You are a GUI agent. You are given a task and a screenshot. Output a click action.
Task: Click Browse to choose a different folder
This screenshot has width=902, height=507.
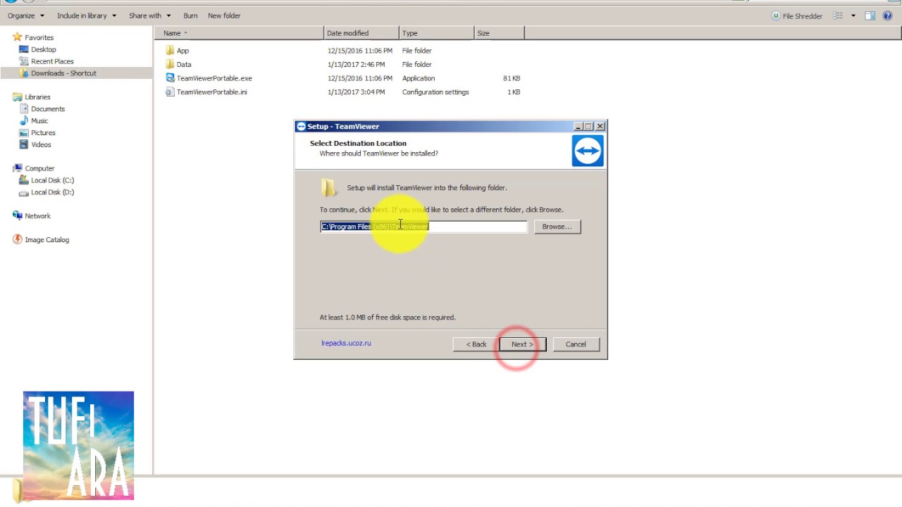557,227
